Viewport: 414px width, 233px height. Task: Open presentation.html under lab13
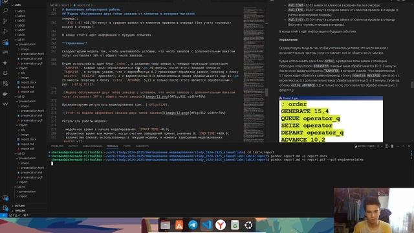[x=32, y=168]
